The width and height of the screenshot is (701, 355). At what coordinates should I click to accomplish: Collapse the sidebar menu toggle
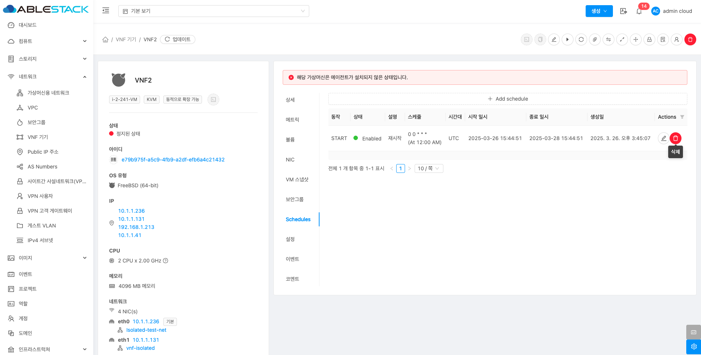pyautogui.click(x=106, y=11)
